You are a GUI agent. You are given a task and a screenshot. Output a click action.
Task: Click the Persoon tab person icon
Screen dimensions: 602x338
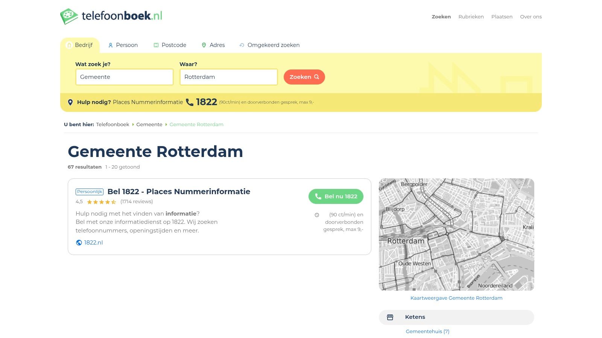[x=111, y=45]
